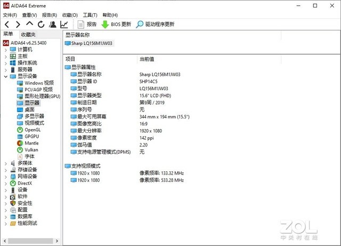
Task: Go forward with the right arrow toolbar icon
Action: pos(18,25)
